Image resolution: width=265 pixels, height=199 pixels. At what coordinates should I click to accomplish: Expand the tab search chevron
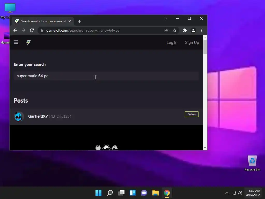pyautogui.click(x=166, y=18)
